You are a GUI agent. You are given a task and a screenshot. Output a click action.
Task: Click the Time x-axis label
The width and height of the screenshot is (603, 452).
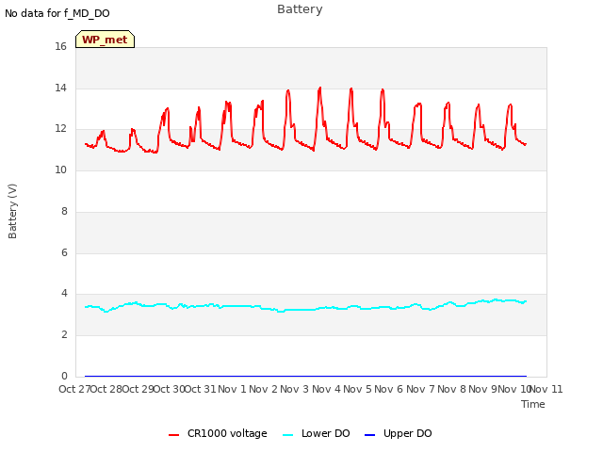533,404
